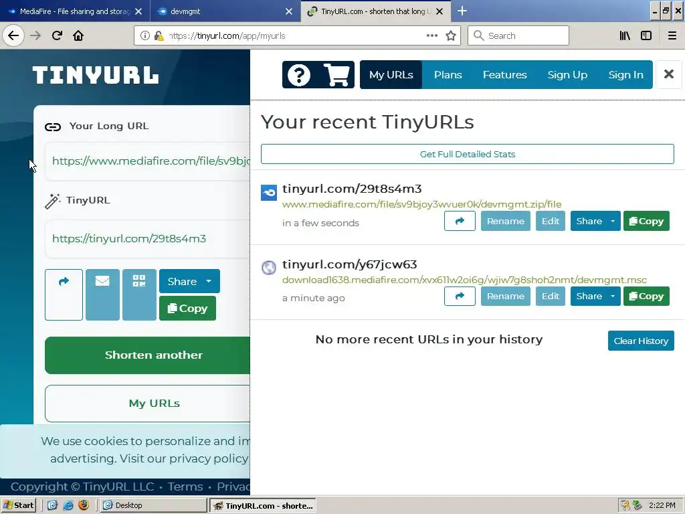Click the open-link arrow button below TinyURL field
This screenshot has width=685, height=514.
coord(64,294)
